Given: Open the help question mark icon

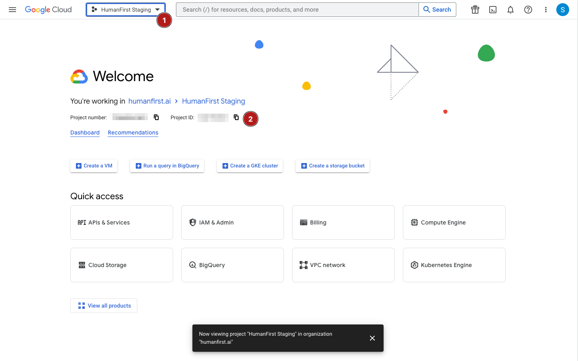Looking at the screenshot, I should 528,10.
